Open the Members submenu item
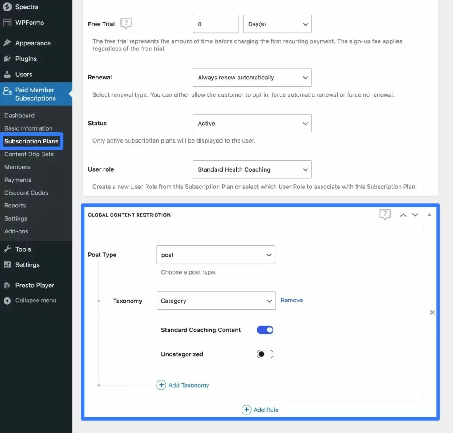This screenshot has width=453, height=433. tap(17, 167)
